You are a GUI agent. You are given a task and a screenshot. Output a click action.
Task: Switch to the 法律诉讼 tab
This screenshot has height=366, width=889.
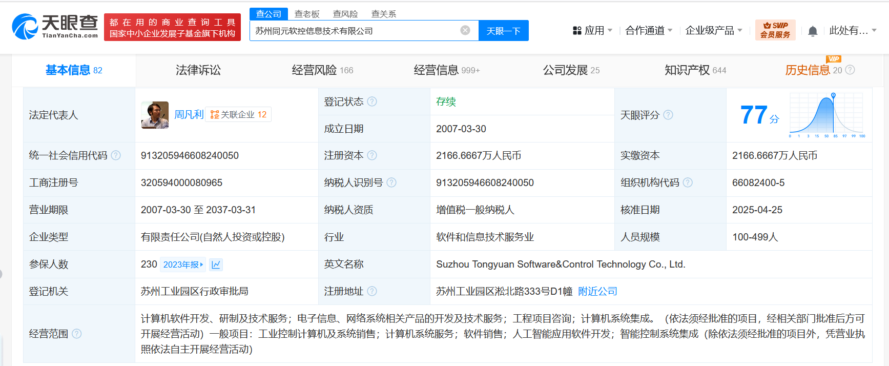click(198, 70)
